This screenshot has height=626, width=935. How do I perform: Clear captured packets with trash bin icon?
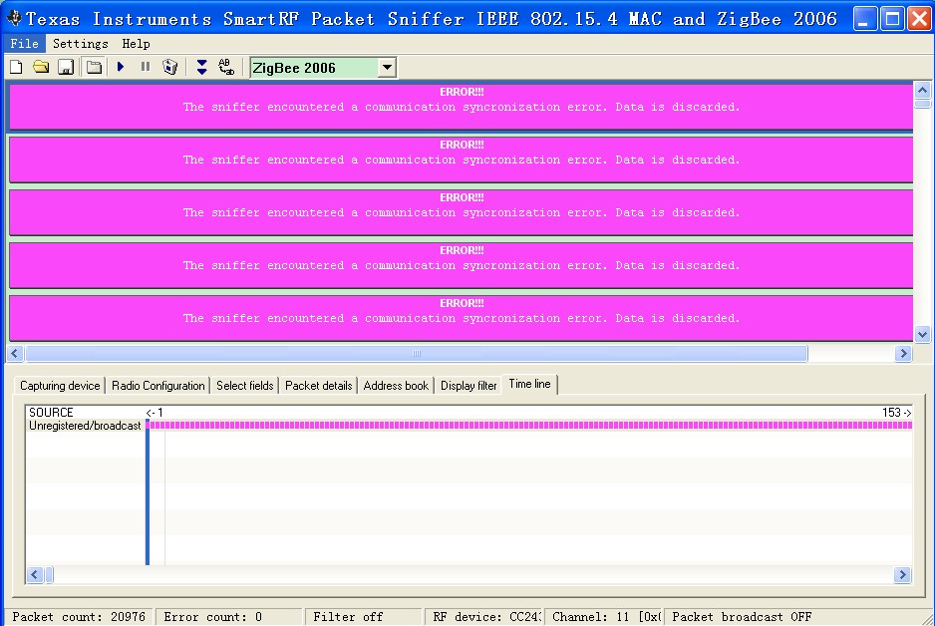pyautogui.click(x=169, y=67)
